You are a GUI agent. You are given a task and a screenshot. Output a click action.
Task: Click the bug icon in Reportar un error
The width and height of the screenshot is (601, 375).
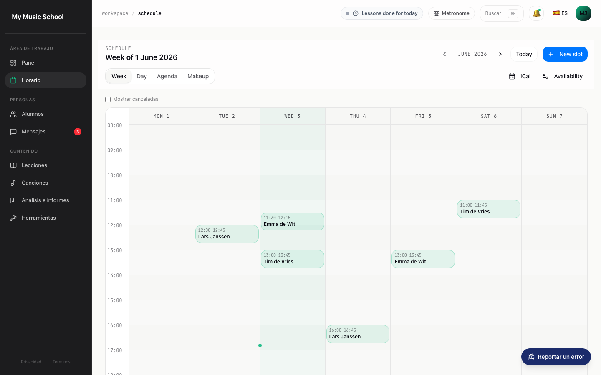(x=531, y=357)
